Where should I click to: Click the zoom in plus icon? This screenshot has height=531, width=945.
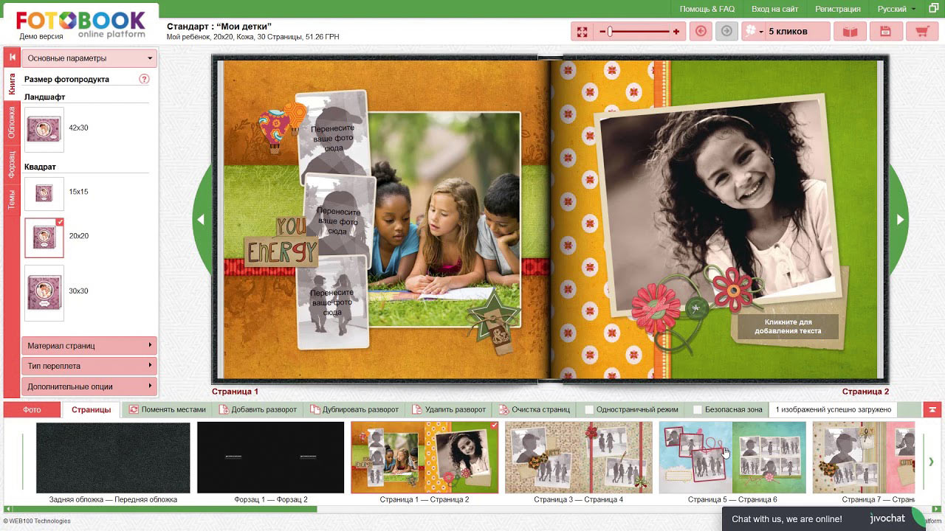(x=676, y=32)
